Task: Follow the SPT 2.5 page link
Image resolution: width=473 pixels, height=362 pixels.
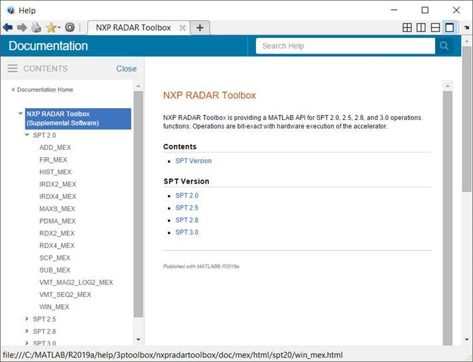Action: click(x=186, y=208)
